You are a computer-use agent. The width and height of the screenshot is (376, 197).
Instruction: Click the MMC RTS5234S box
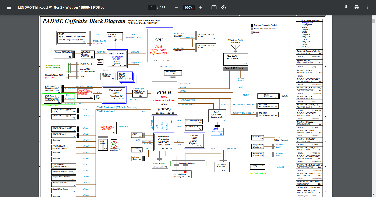click(268, 96)
